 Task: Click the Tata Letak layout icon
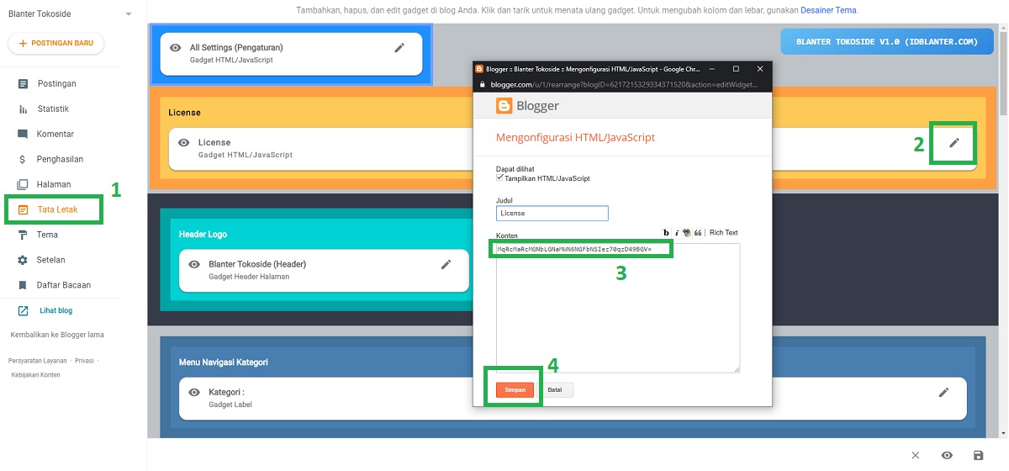click(x=23, y=209)
